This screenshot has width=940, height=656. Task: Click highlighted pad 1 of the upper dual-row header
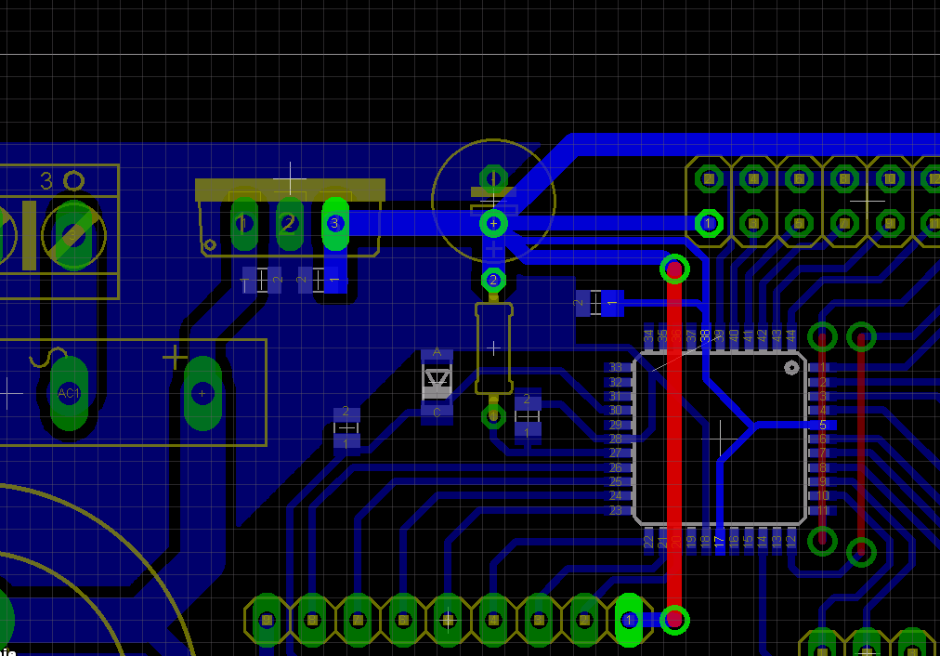709,224
